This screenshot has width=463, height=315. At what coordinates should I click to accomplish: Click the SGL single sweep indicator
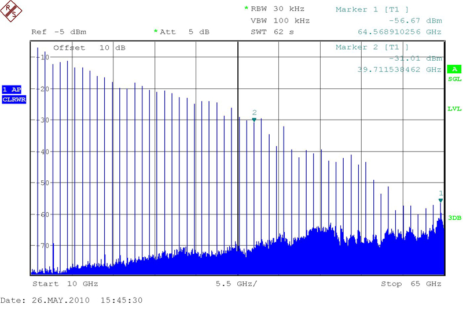coord(454,79)
